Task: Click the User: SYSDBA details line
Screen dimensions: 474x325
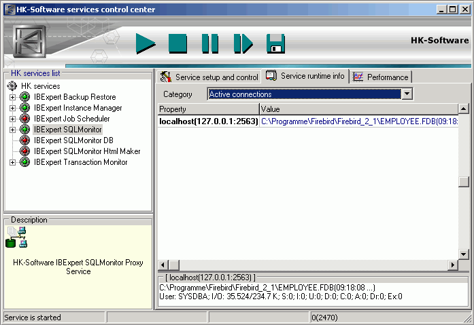Action: coord(281,297)
